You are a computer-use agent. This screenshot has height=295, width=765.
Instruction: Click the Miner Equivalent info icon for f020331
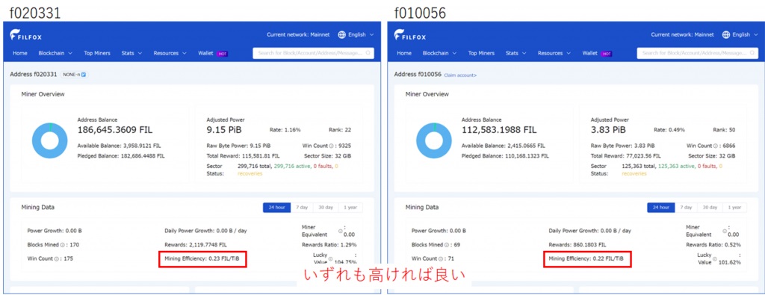[340, 231]
